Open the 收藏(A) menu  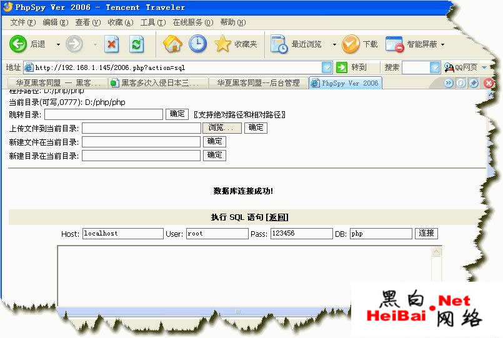click(x=121, y=22)
